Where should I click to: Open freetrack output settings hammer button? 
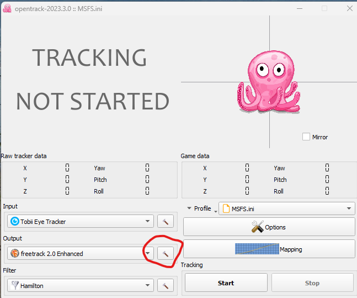pos(166,253)
